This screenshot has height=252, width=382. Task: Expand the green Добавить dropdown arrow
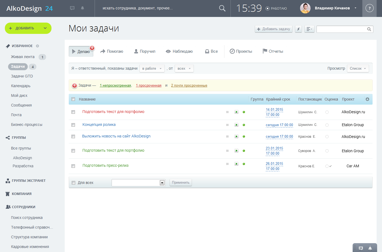(45, 28)
